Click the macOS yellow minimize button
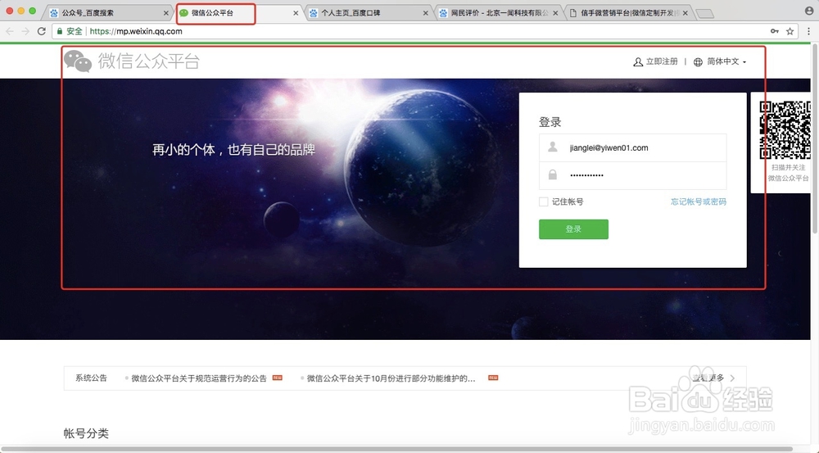The height and width of the screenshot is (453, 819). [x=21, y=11]
